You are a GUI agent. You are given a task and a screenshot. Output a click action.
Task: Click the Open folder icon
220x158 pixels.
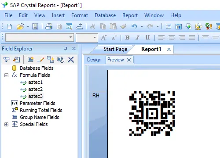click(20, 27)
